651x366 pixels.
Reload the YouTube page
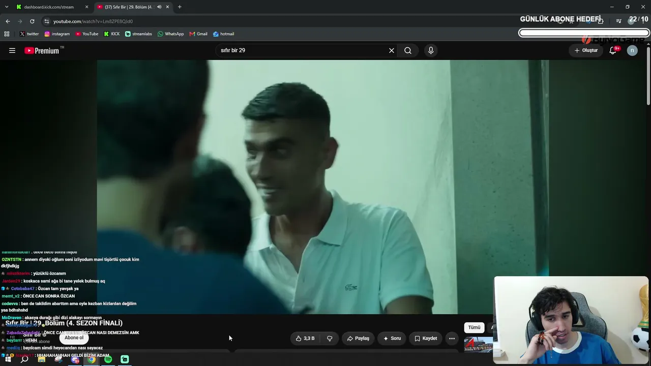(32, 21)
